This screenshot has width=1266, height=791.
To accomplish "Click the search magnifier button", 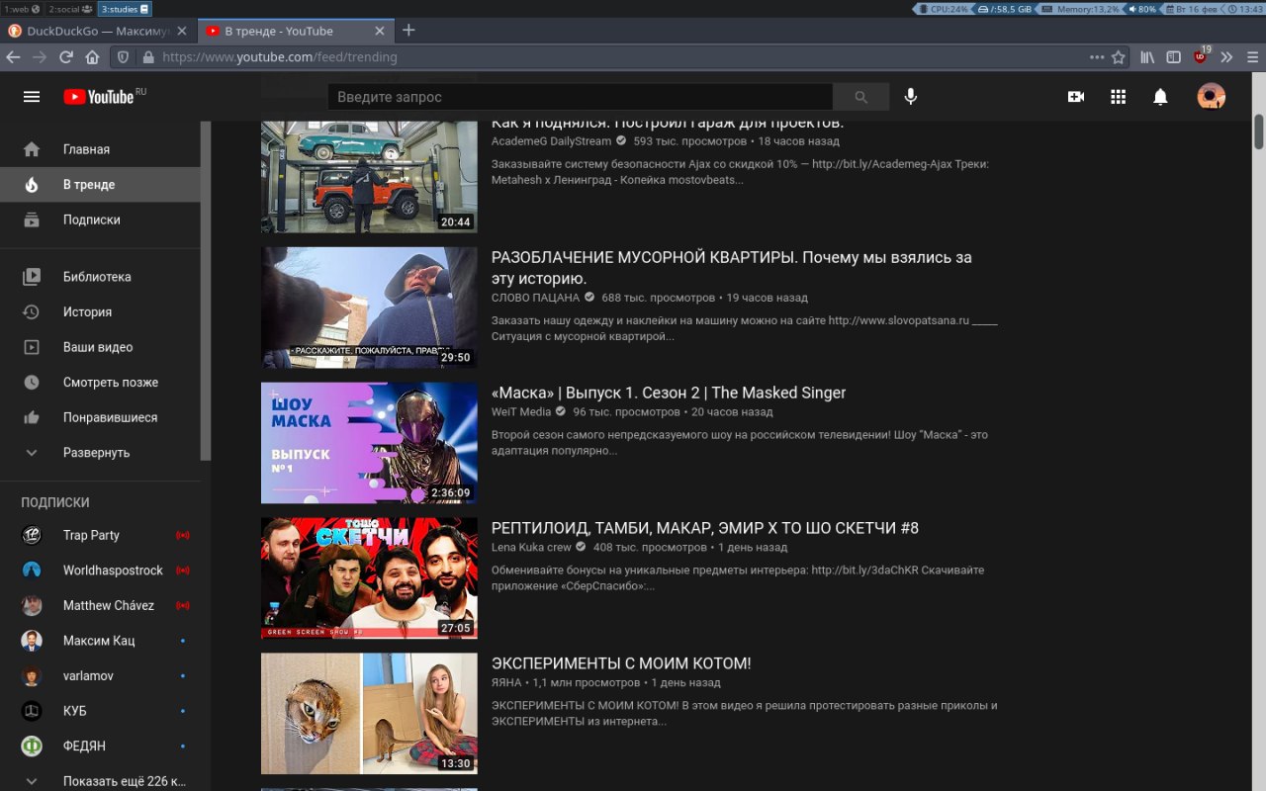I will click(x=860, y=97).
